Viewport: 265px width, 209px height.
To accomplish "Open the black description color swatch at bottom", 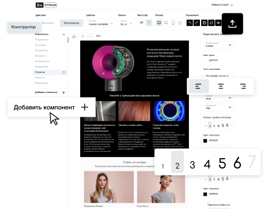I will click(205, 194).
